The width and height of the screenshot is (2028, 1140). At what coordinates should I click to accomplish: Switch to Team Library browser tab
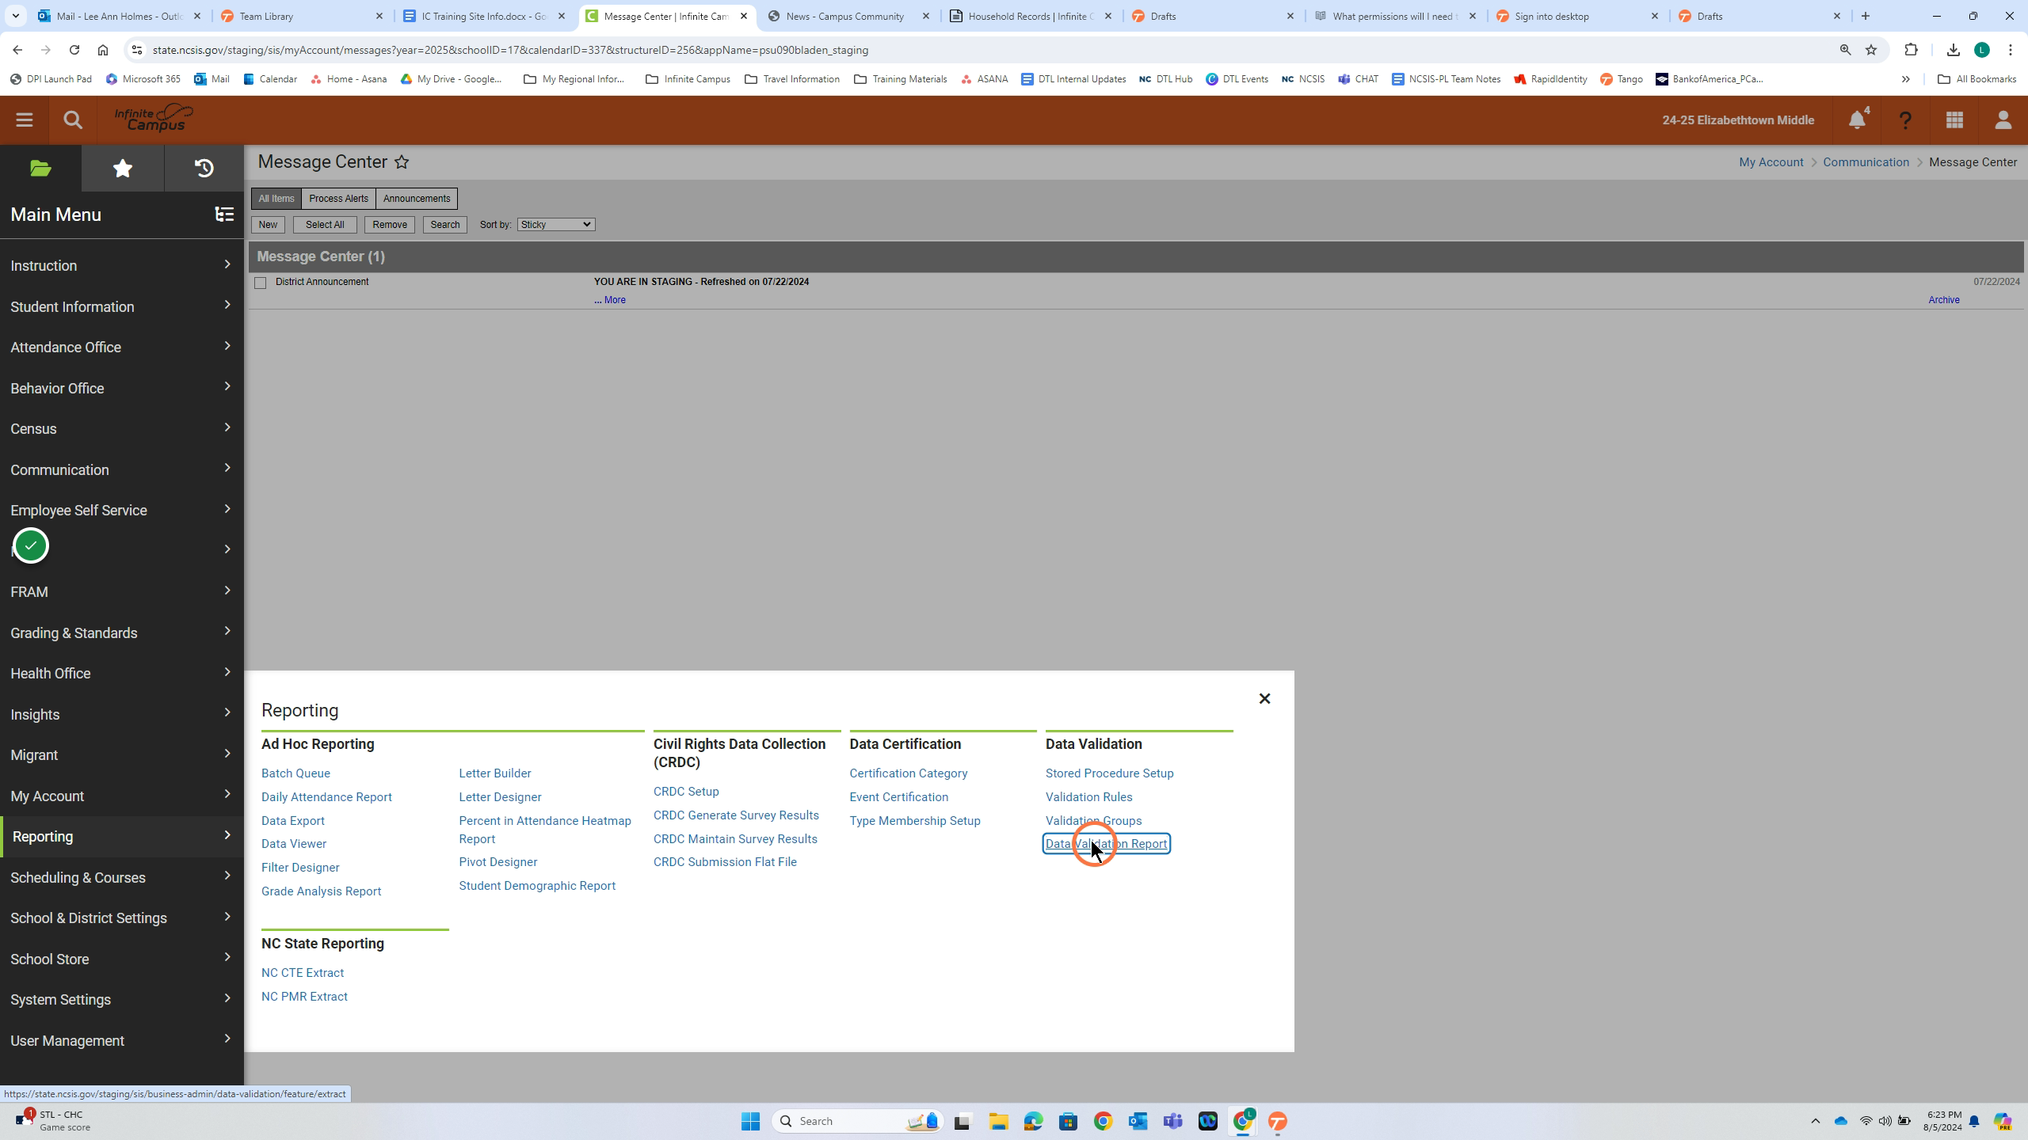(x=303, y=16)
